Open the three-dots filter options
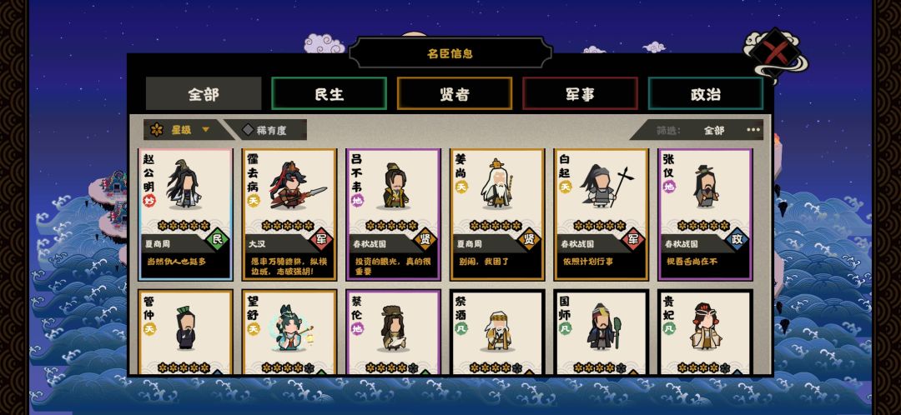 (753, 130)
